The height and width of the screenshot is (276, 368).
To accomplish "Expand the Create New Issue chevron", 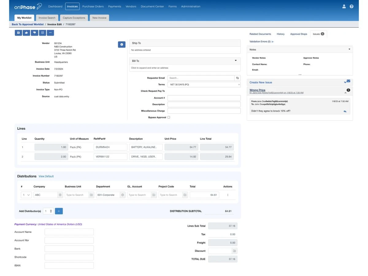I will point(345,82).
